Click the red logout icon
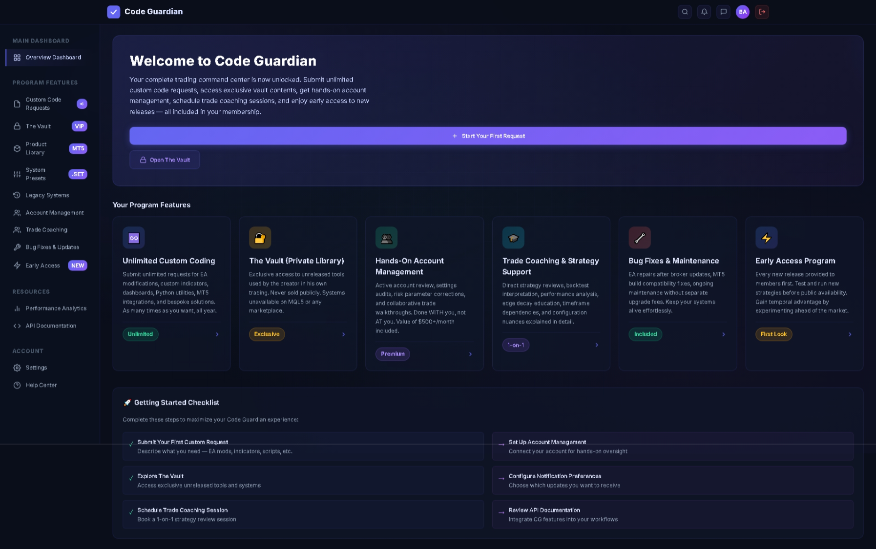This screenshot has width=876, height=549. coord(762,12)
